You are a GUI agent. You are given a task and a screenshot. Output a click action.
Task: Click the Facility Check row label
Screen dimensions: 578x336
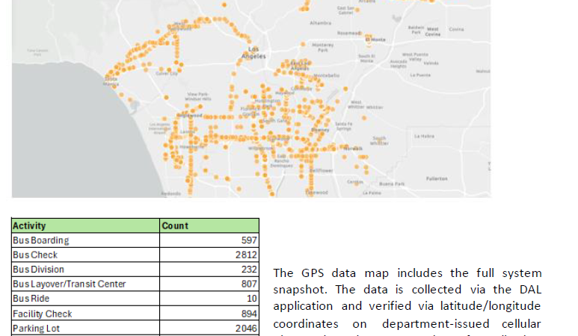(x=43, y=314)
